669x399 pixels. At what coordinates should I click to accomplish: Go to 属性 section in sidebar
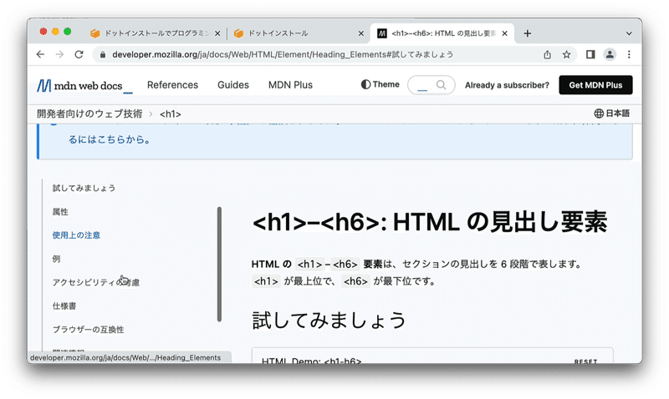coord(60,212)
